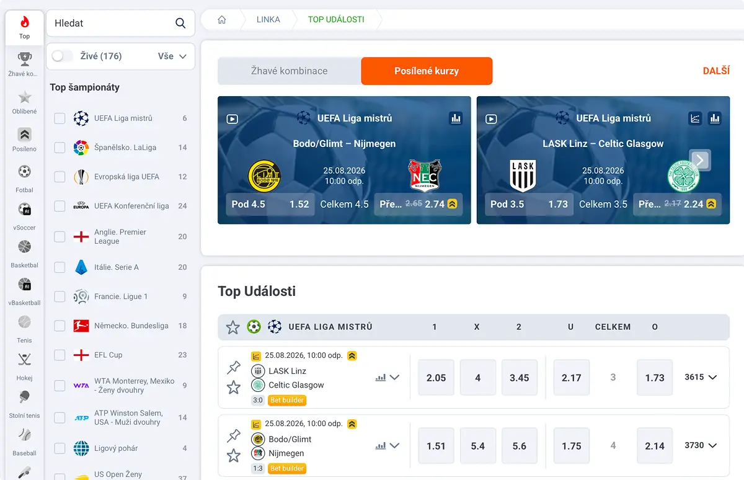Check the Německo. Bundesliga box

pyautogui.click(x=60, y=326)
